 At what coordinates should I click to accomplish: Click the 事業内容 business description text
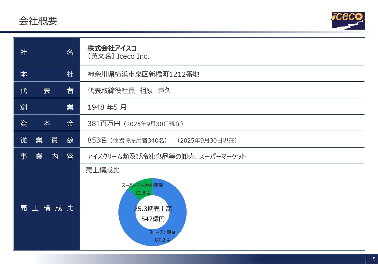coord(167,157)
